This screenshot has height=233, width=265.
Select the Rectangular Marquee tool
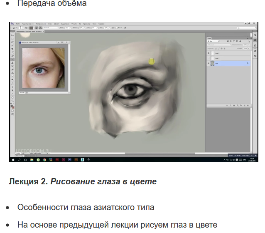click(x=12, y=39)
